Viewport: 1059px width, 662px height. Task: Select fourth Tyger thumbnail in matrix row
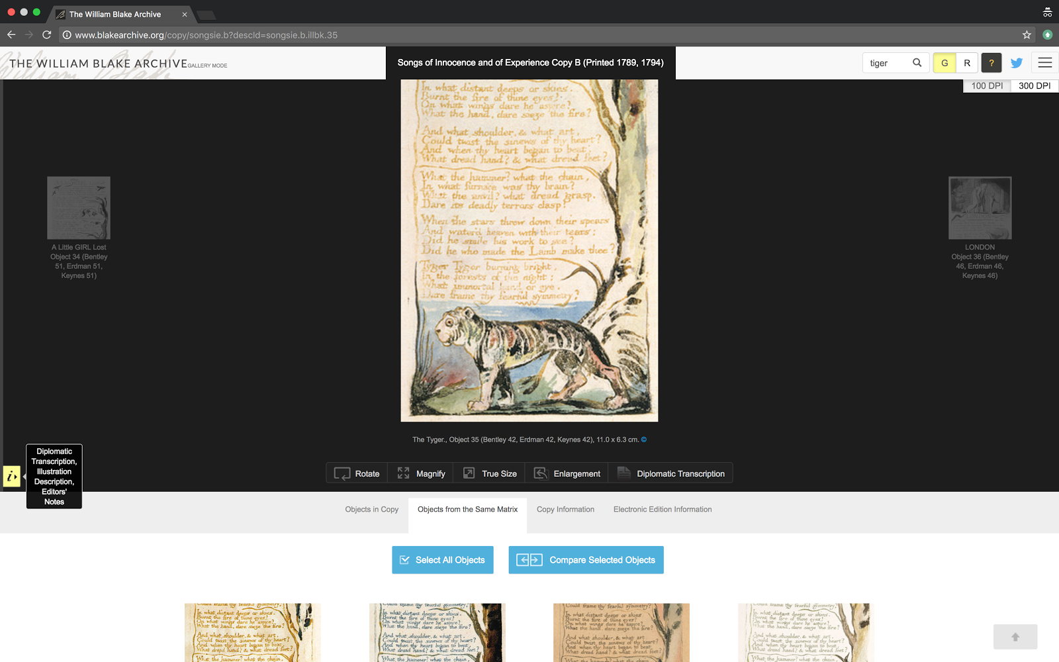806,632
